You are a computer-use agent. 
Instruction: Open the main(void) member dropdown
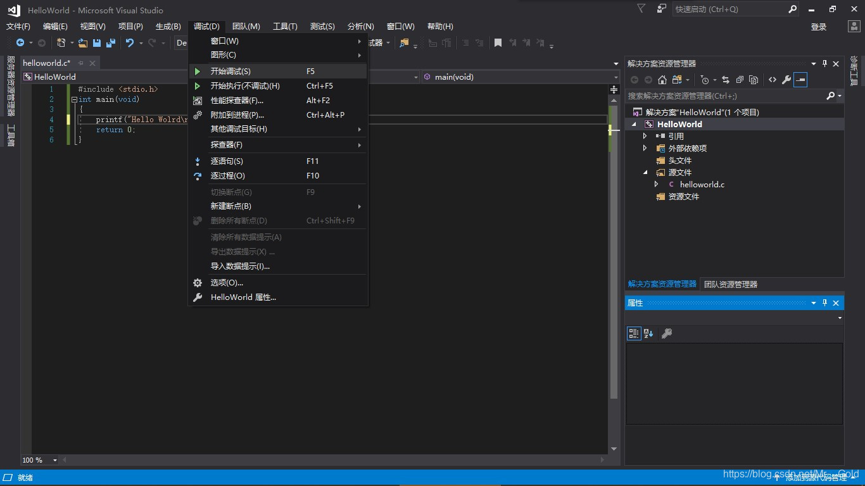[x=615, y=77]
